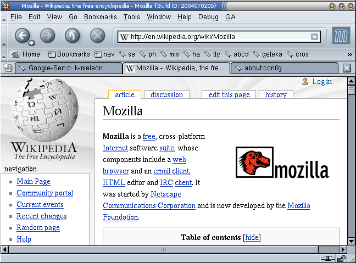The image size is (356, 263).
Task: Open the File menu
Action: click(x=16, y=17)
